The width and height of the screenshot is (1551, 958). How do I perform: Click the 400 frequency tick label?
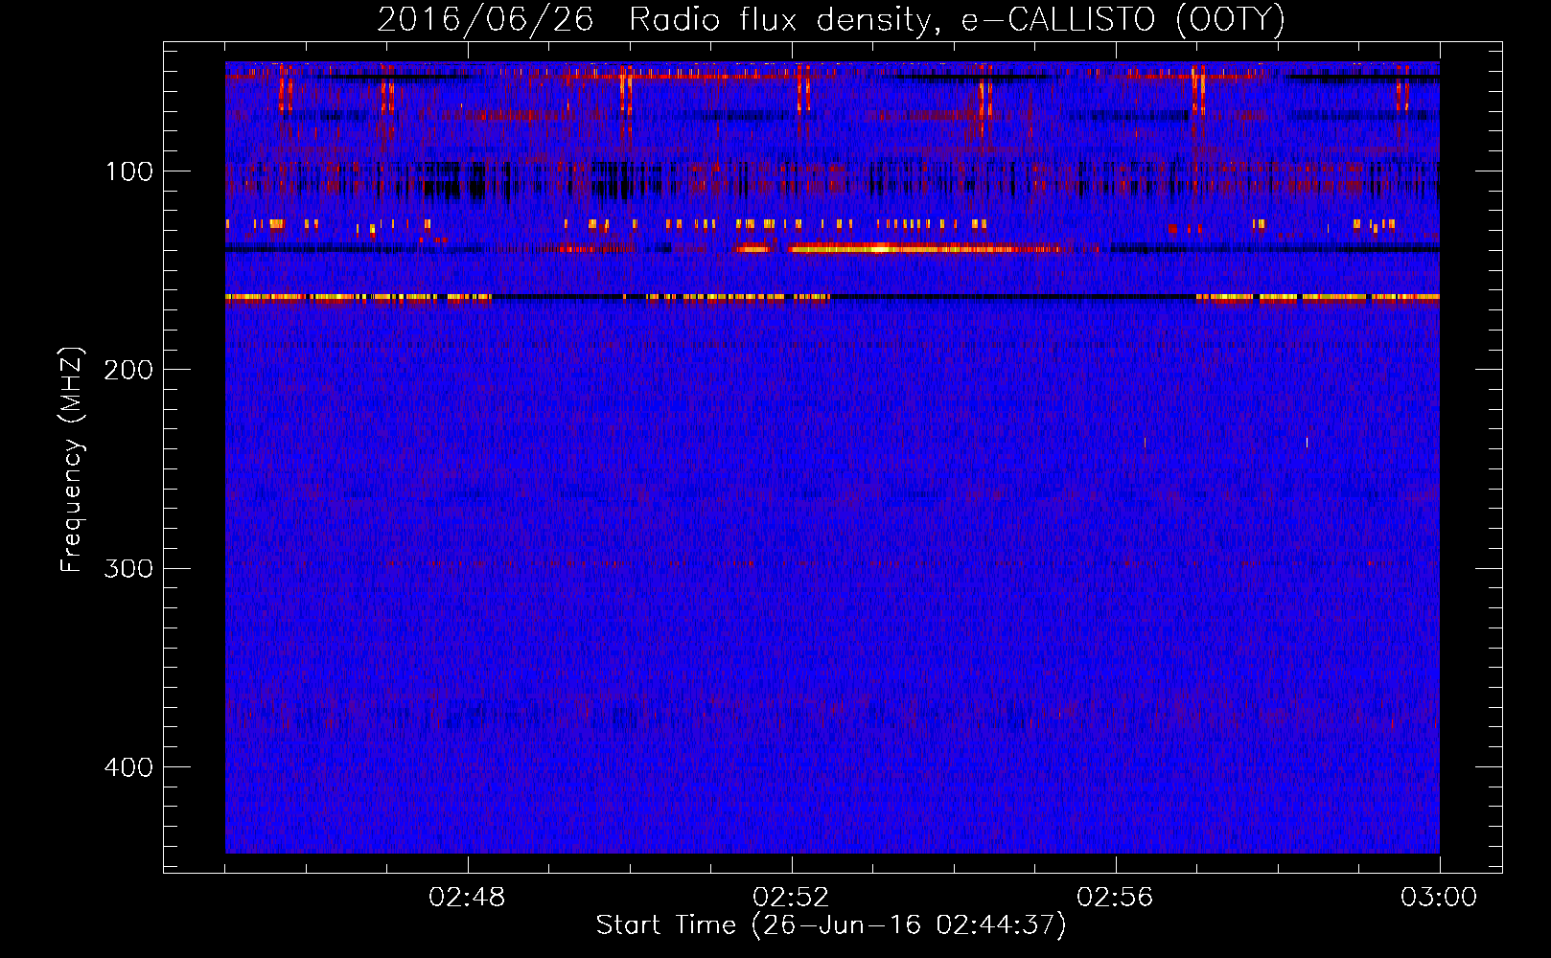click(128, 767)
